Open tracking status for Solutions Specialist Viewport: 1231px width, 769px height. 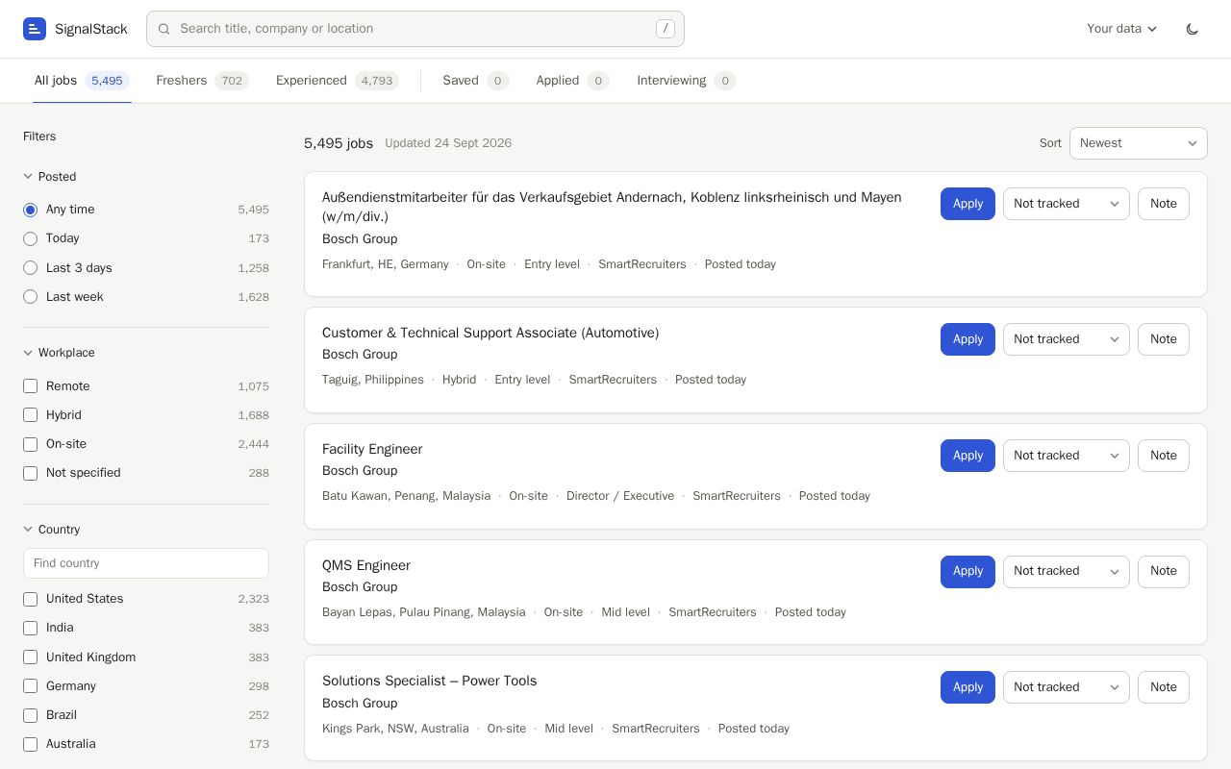click(1067, 687)
